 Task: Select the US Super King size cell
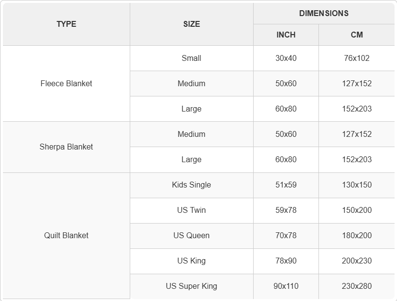click(x=192, y=286)
